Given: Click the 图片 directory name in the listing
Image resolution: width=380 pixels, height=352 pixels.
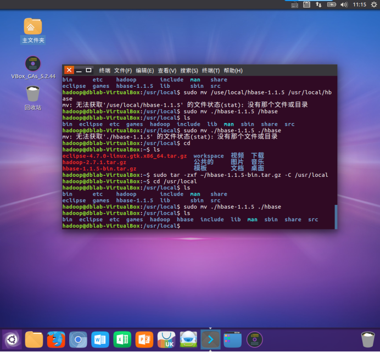Looking at the screenshot, I should pos(237,161).
